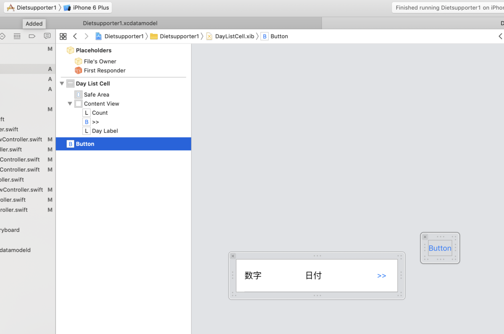The width and height of the screenshot is (504, 334).
Task: Click the Placeholders header cube icon
Action: tap(71, 50)
